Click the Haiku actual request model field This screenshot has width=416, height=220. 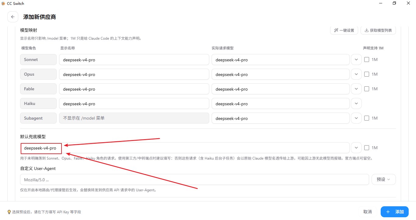(x=280, y=104)
